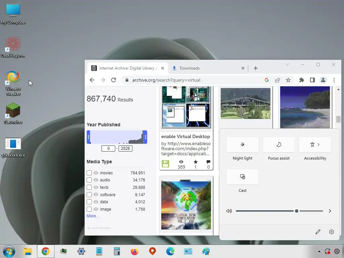The width and height of the screenshot is (344, 258).
Task: Open all settings gear in quick panel
Action: [x=332, y=232]
